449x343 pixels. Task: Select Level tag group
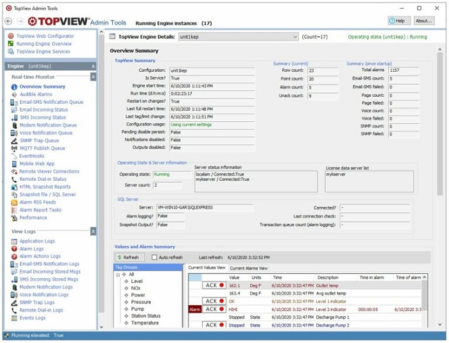(137, 281)
